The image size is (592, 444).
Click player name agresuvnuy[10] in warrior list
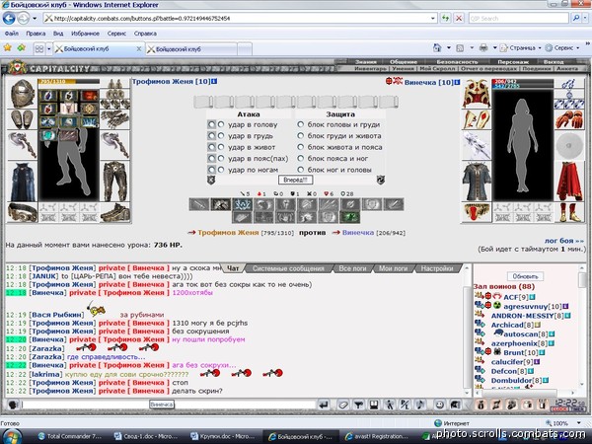coord(533,306)
